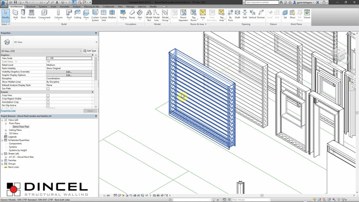Click the keyword search box
The image size is (359, 202).
tap(262, 2)
